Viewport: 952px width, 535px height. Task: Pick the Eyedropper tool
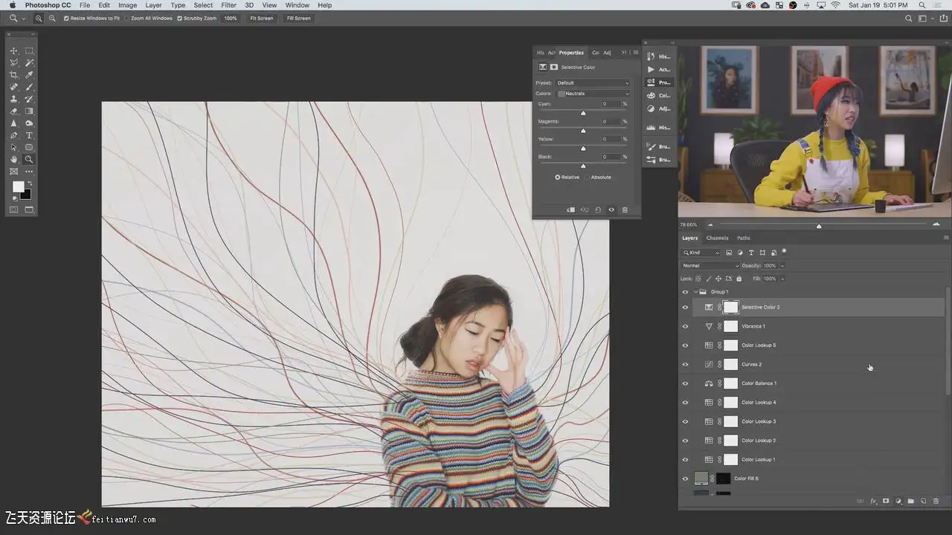(x=29, y=75)
